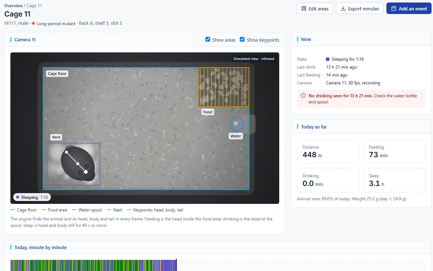Click the 'Last drink 13 h 21 min ago' value

click(341, 67)
